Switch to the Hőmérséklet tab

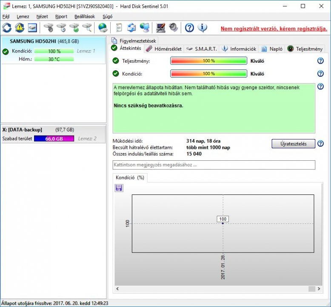(x=164, y=49)
